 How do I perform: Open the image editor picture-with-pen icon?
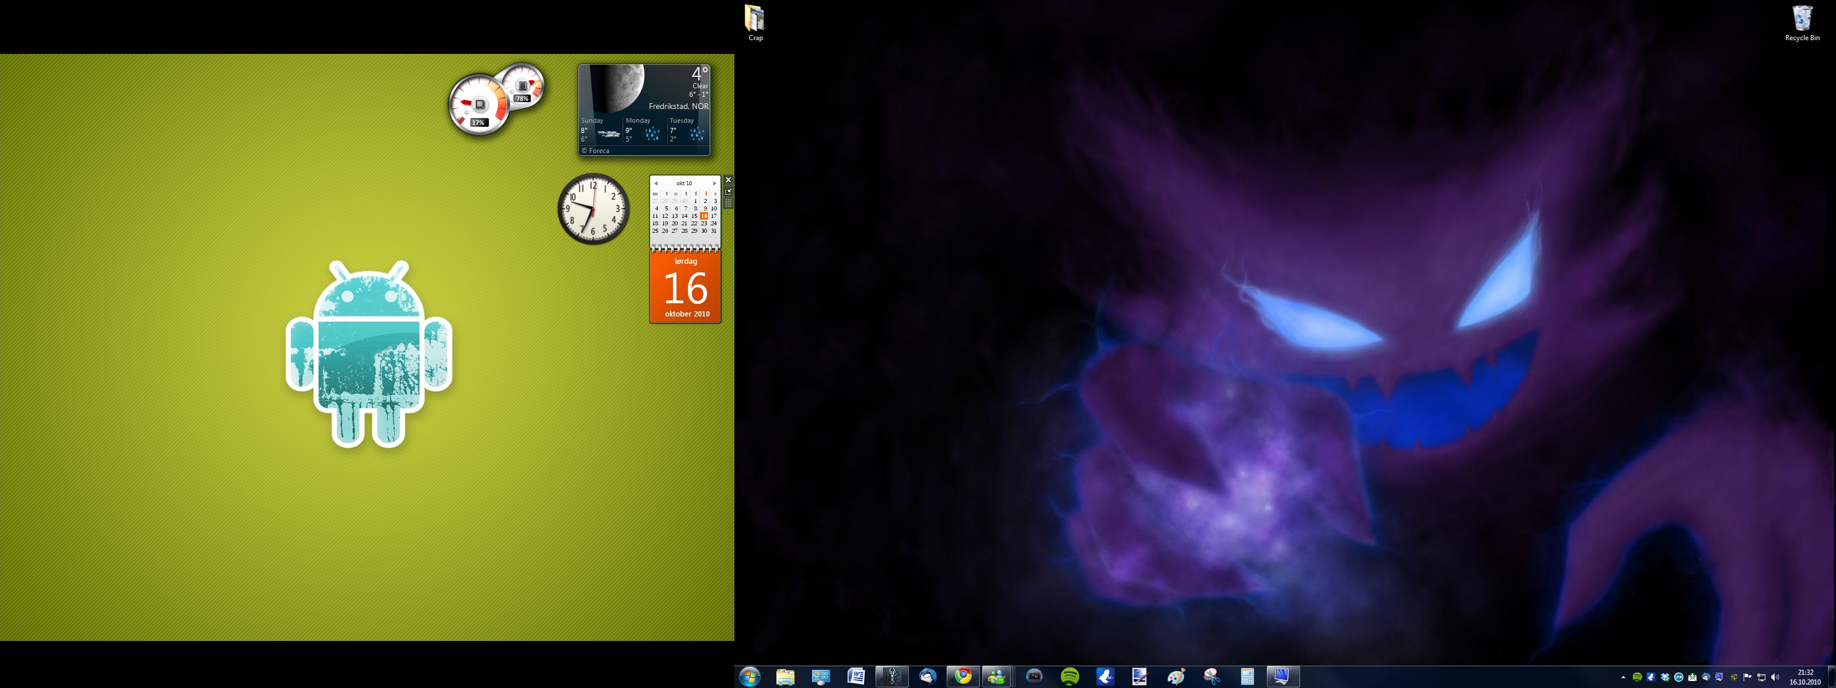(x=1141, y=677)
